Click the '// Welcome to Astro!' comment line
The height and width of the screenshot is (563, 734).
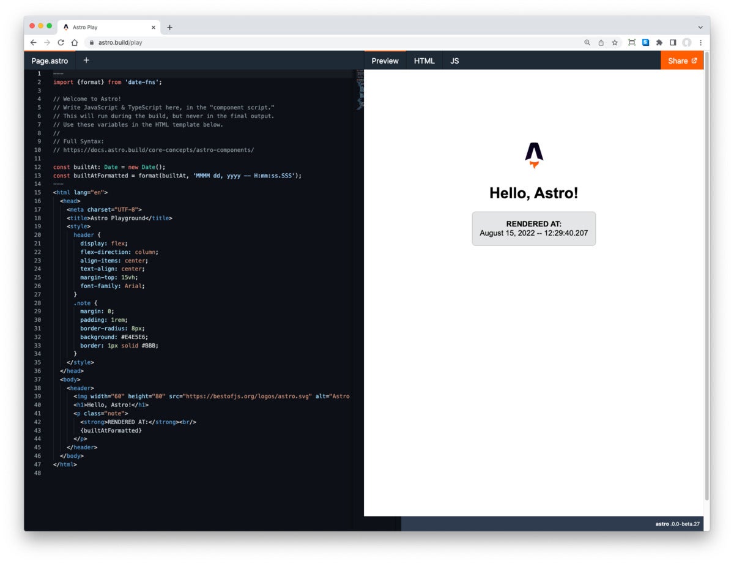pos(87,99)
